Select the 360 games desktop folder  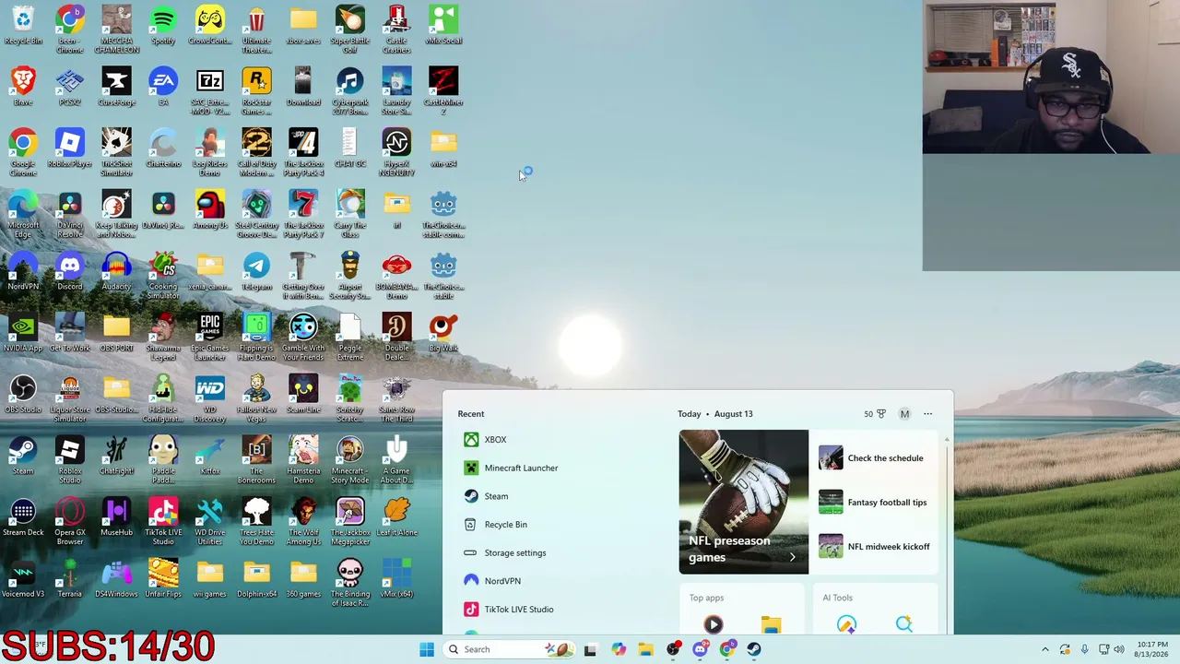pos(303,580)
